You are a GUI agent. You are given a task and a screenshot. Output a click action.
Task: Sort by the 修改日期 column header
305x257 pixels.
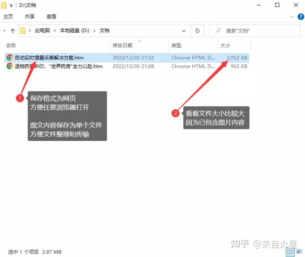(122, 45)
